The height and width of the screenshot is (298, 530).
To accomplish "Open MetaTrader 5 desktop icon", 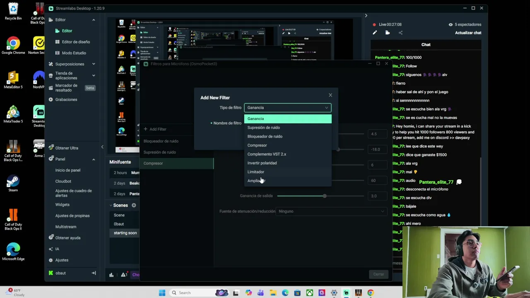I will [13, 115].
